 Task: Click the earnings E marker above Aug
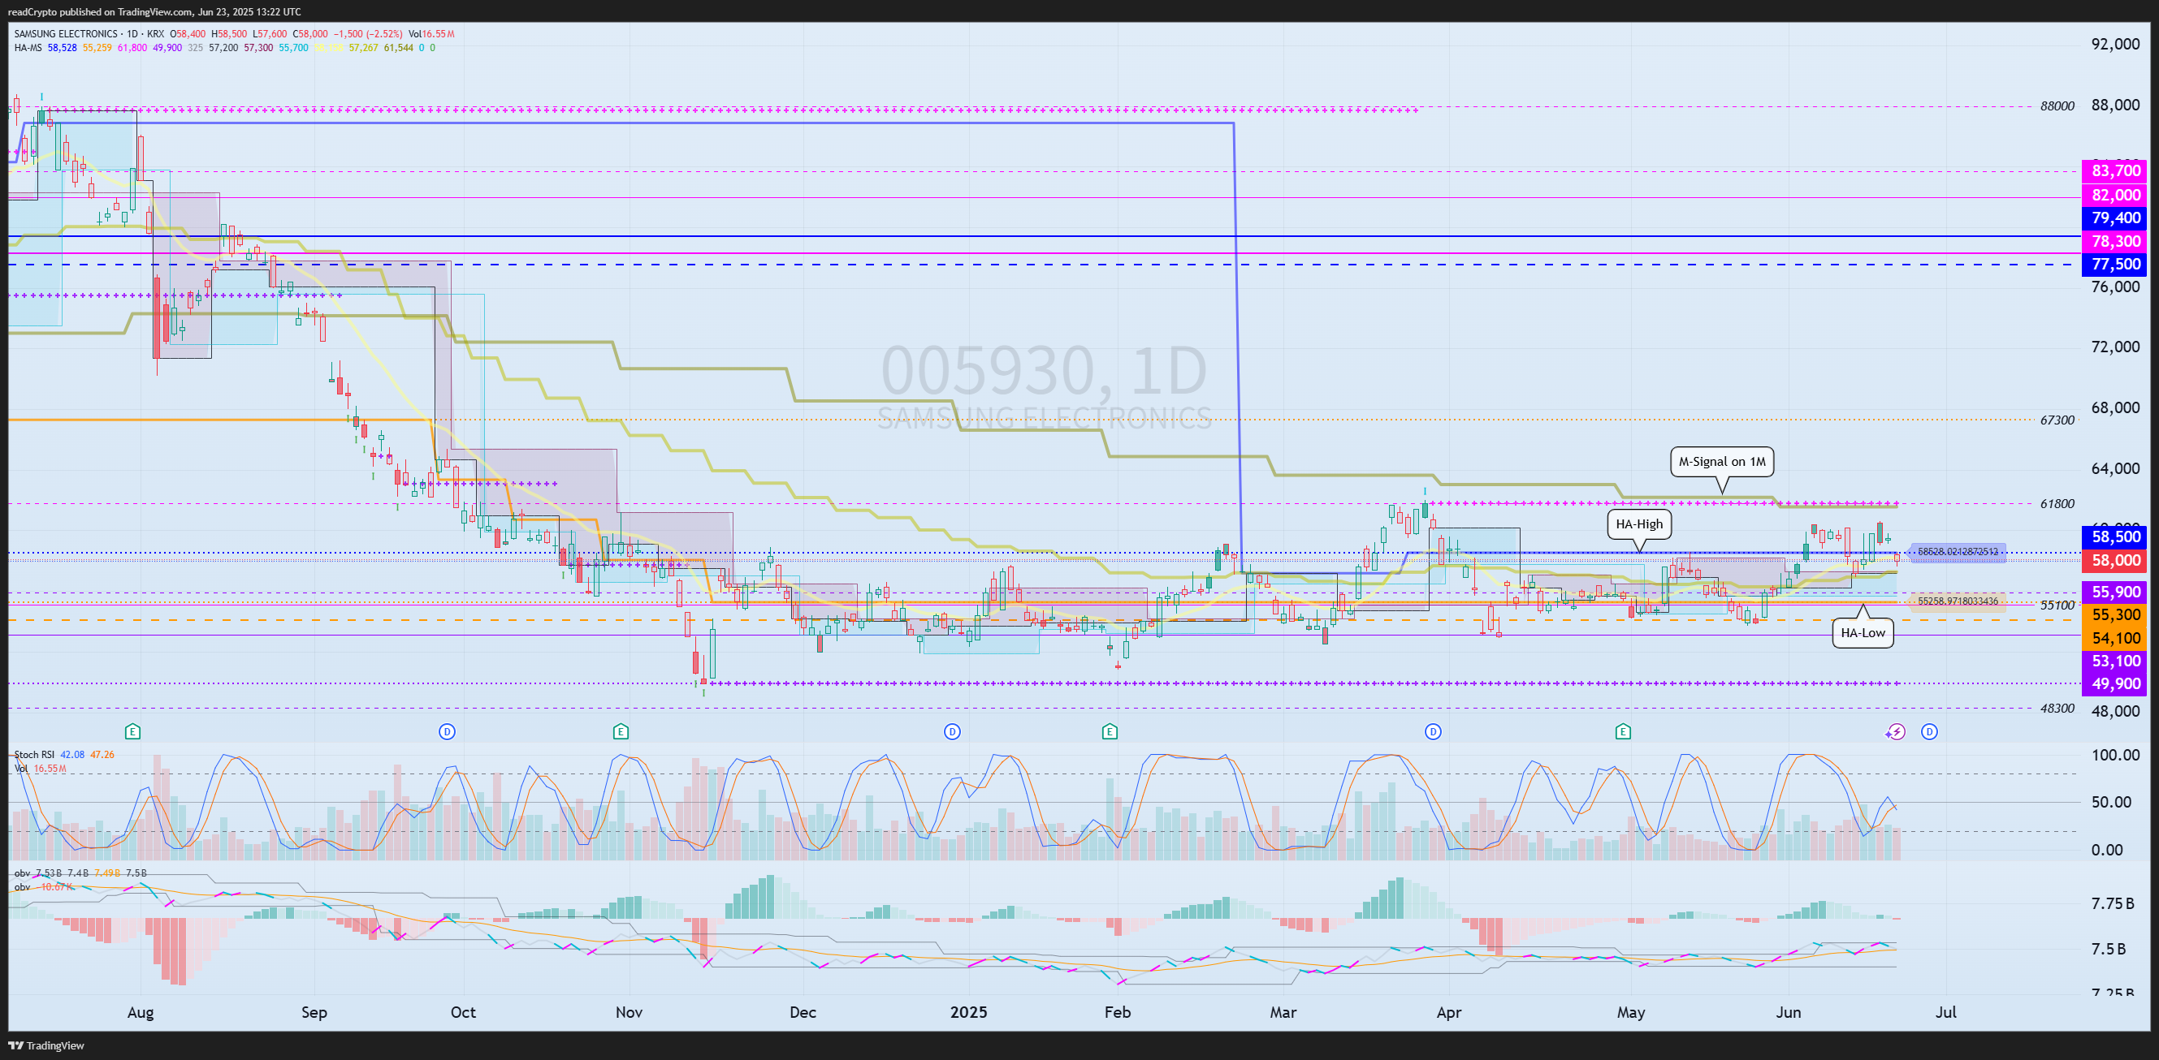(x=132, y=732)
